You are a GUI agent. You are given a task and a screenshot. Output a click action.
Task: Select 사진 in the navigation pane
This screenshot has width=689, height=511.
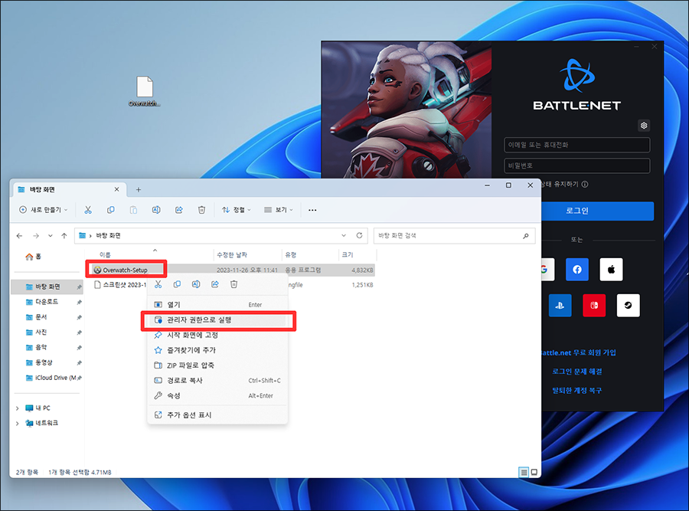coord(47,332)
